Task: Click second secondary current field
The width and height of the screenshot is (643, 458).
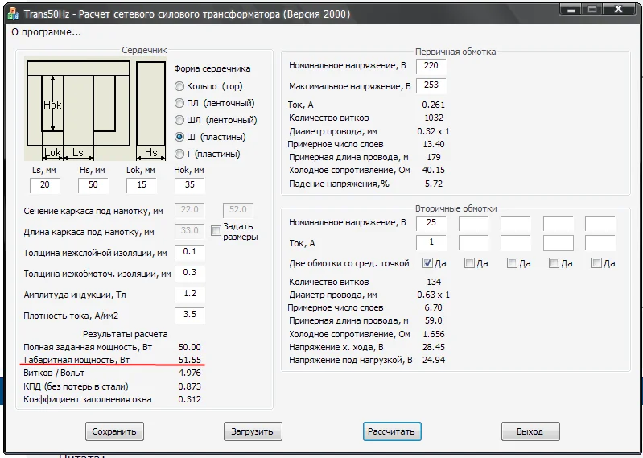Action: coord(474,243)
